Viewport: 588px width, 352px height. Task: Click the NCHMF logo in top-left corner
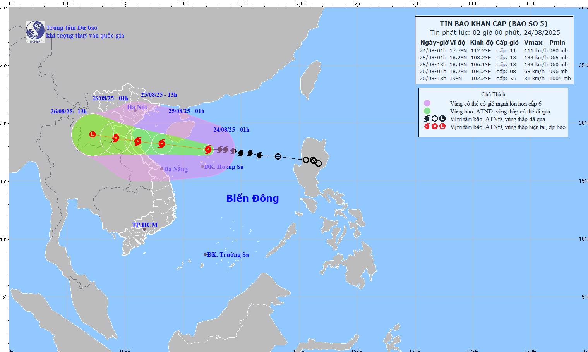click(35, 31)
